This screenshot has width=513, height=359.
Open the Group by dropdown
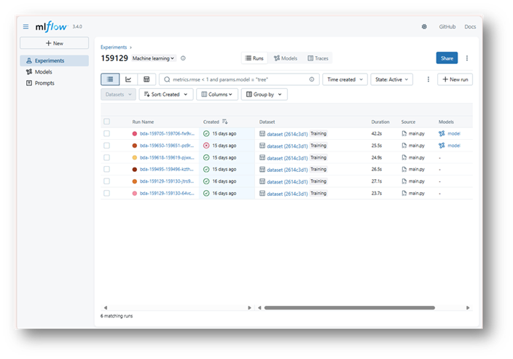click(264, 95)
